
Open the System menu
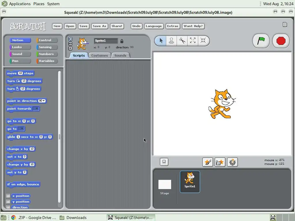pos(53,4)
